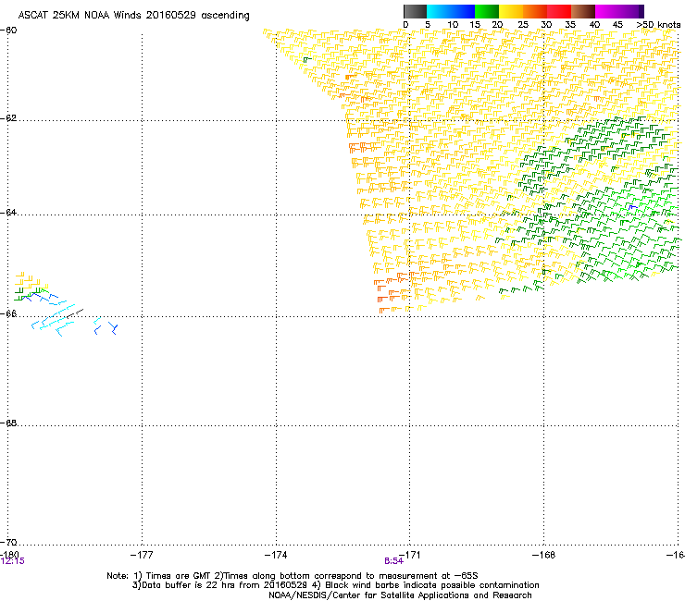Image resolution: width=685 pixels, height=601 pixels.
Task: Click the '-177' longitude axis label
Action: click(142, 555)
